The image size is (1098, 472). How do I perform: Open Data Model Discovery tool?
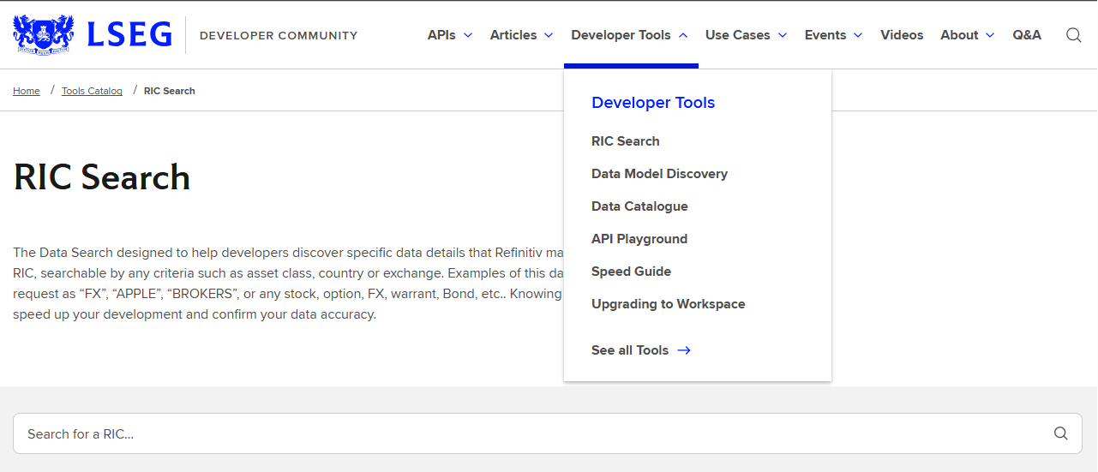[659, 174]
